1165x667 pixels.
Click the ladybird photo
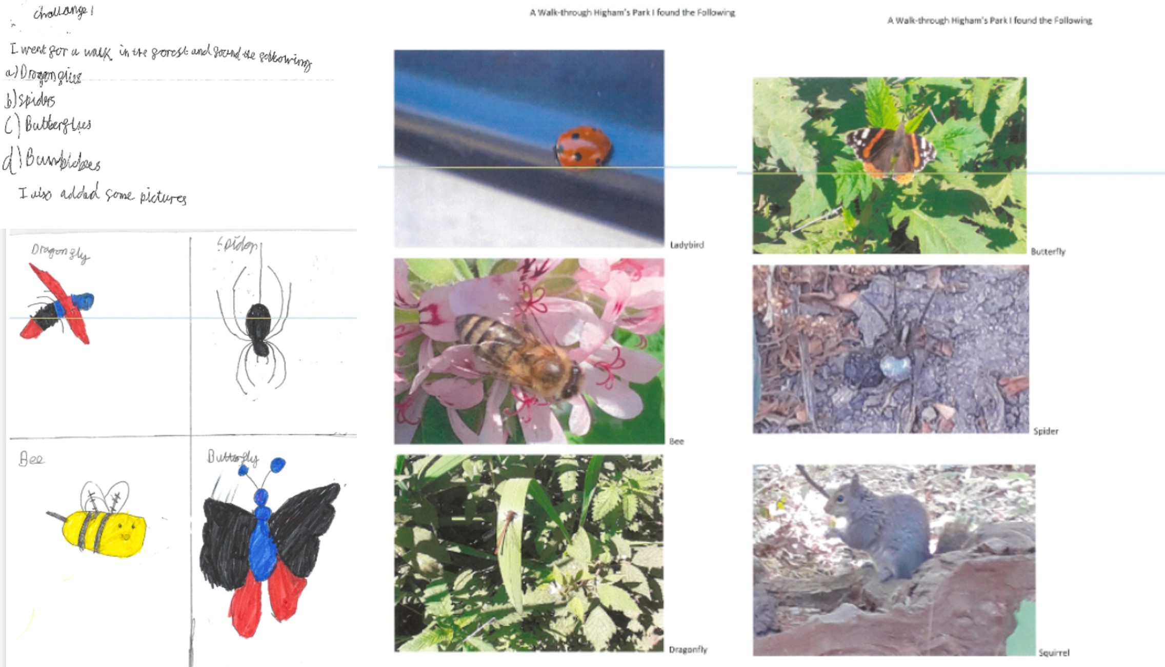[529, 149]
